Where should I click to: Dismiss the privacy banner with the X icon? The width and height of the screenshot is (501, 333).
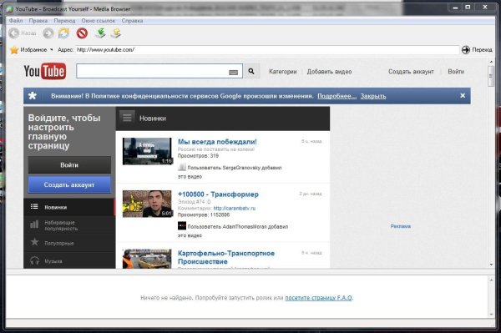pos(463,95)
